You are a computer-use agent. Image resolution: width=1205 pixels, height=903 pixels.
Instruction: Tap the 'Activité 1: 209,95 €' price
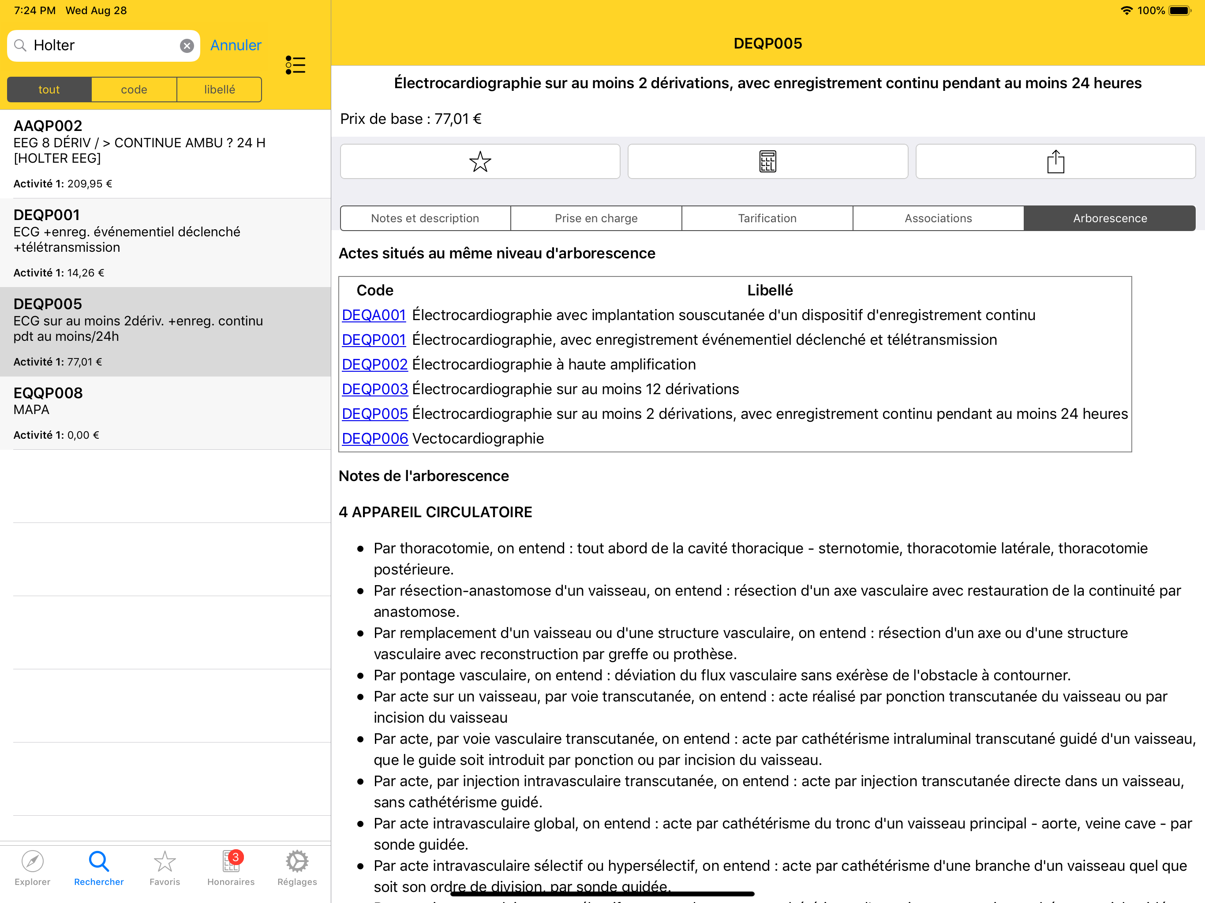click(x=63, y=184)
